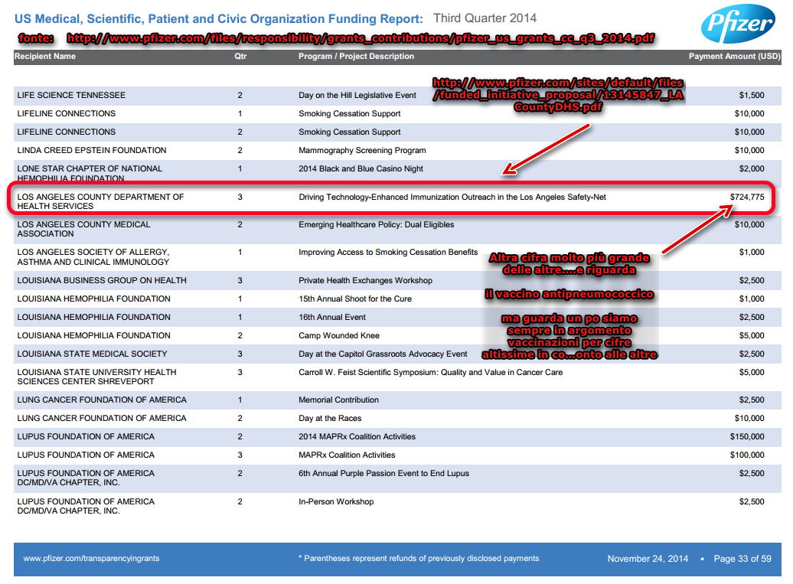The width and height of the screenshot is (793, 584).
Task: Click the Pfizer logo
Action: pos(739,23)
